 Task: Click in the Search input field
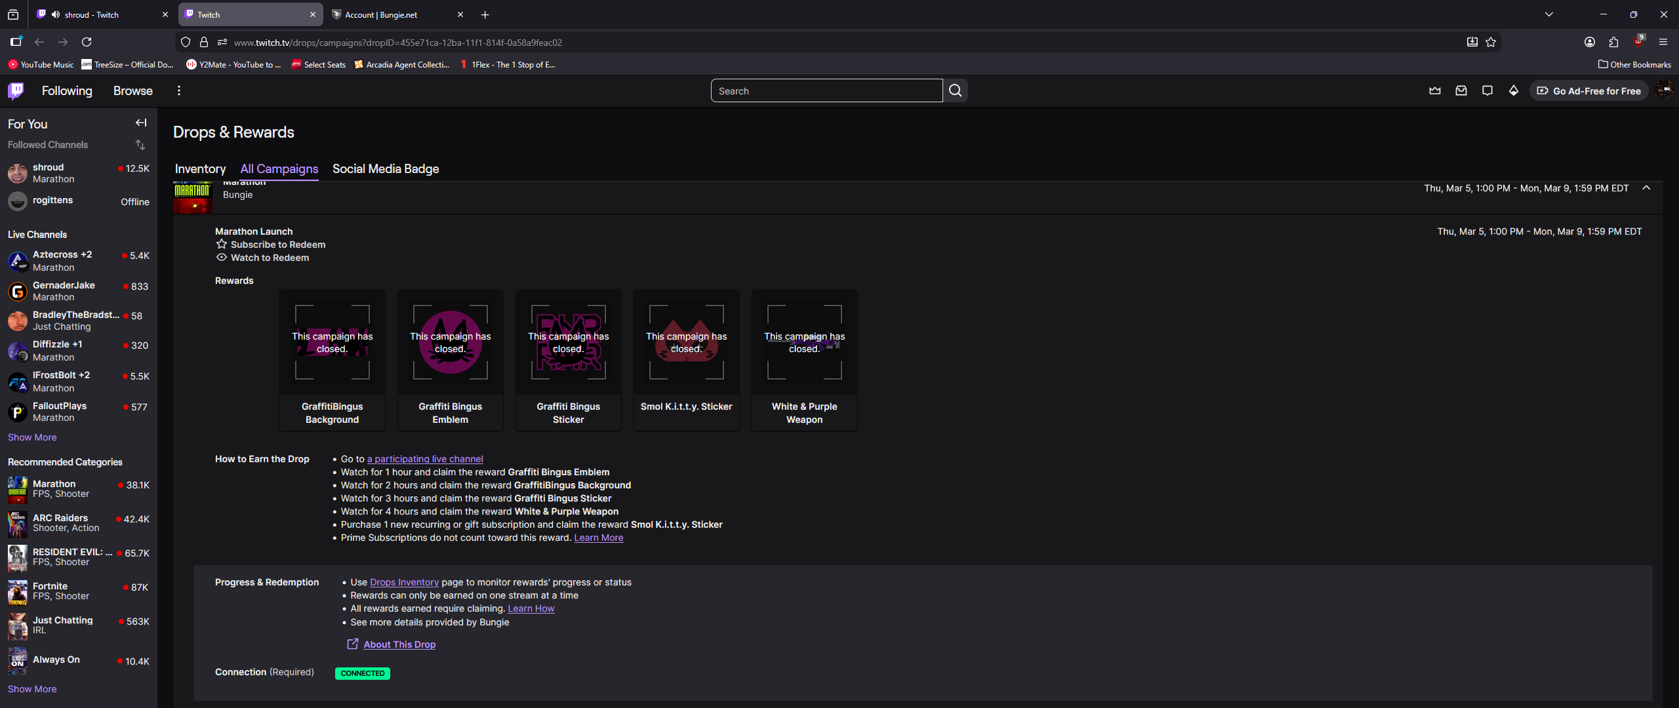(x=826, y=90)
